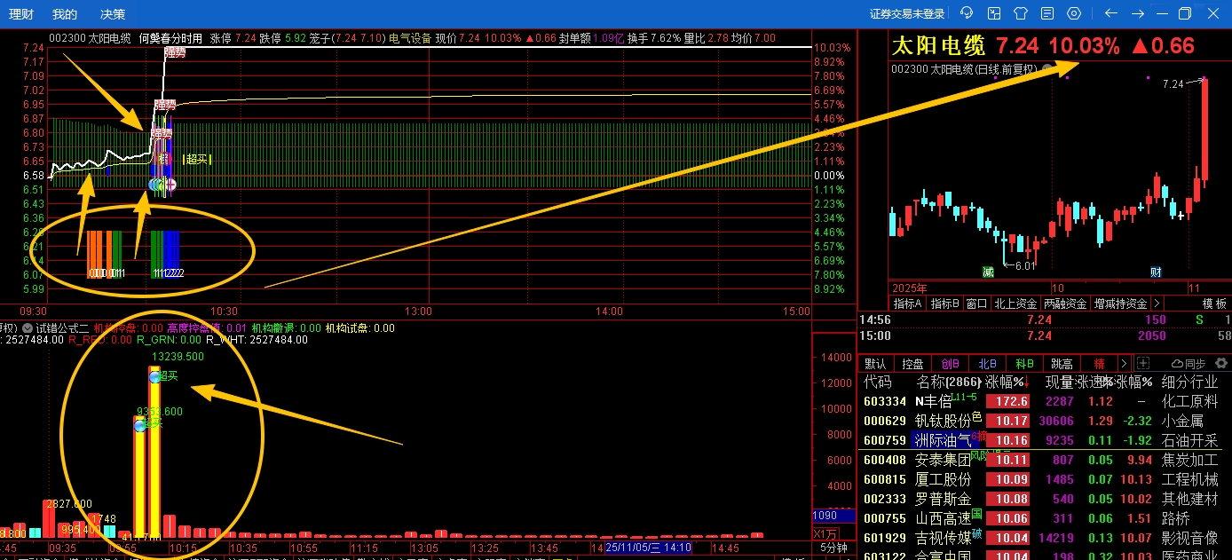This screenshot has height=560, width=1232.
Task: Select the 科B list tab
Action: [1024, 364]
